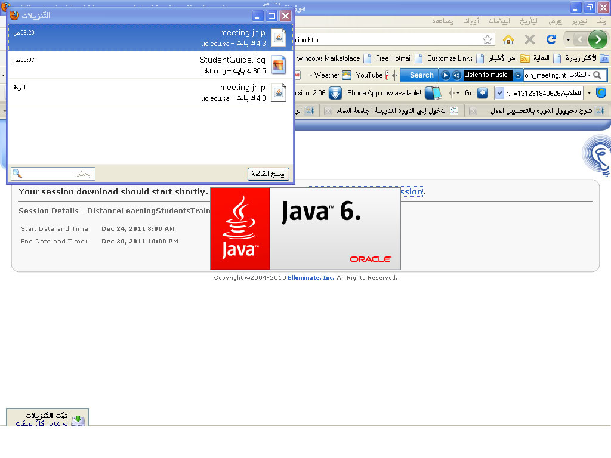The width and height of the screenshot is (611, 458).
Task: Open the ملف (File) menu
Action: tap(600, 21)
